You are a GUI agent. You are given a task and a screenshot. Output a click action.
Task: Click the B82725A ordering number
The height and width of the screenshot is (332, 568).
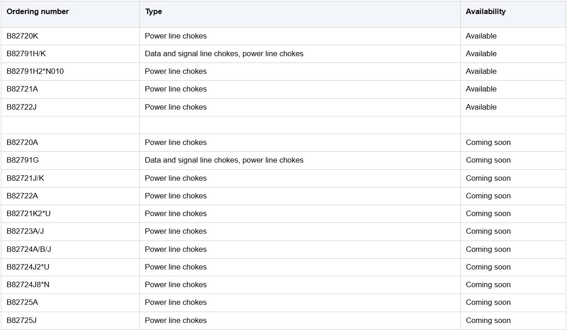[x=22, y=302]
